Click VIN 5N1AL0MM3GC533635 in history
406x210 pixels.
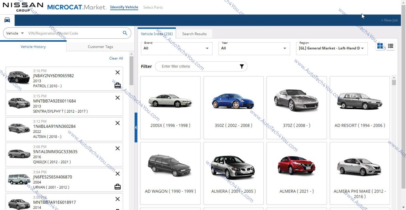[55, 152]
